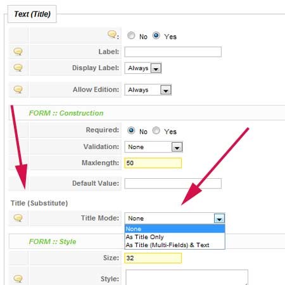The width and height of the screenshot is (285, 285).
Task: Set Required to Yes
Action: click(156, 131)
